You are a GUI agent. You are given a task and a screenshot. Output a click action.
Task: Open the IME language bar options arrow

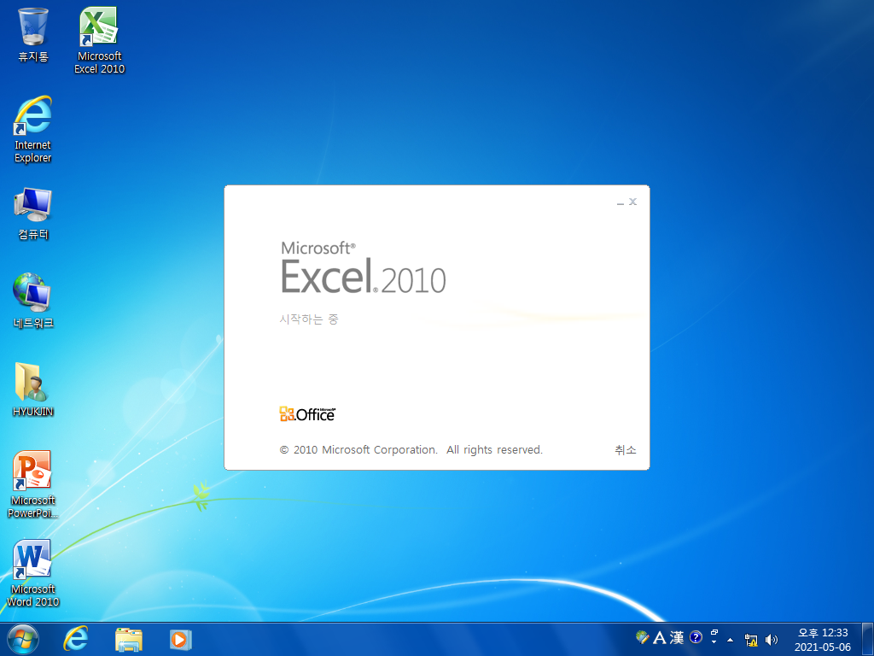point(714,641)
